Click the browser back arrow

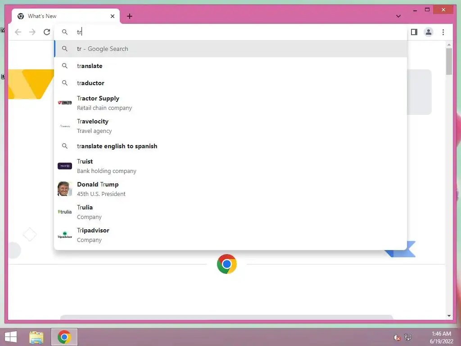tap(18, 32)
